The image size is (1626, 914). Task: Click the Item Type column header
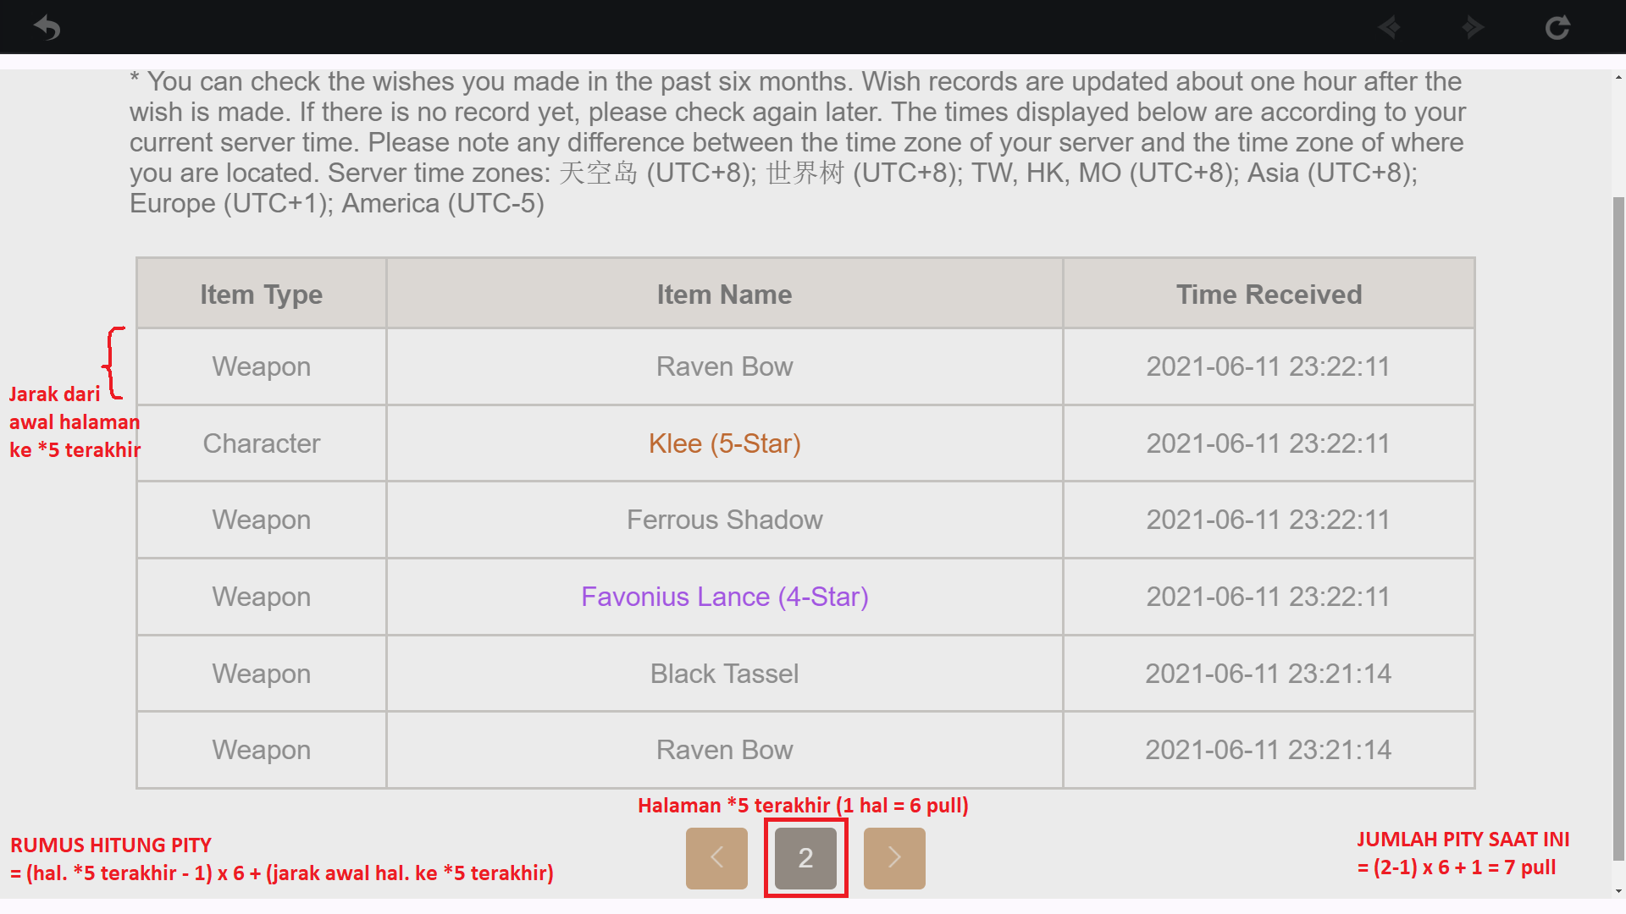click(x=261, y=295)
